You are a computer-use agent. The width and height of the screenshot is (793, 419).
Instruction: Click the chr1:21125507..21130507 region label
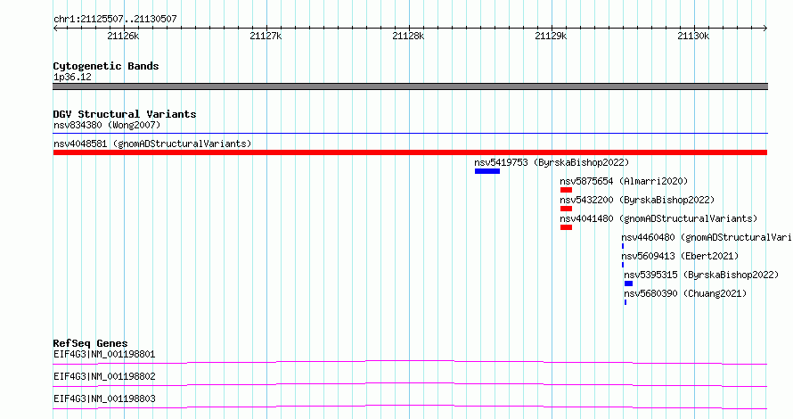pos(115,19)
